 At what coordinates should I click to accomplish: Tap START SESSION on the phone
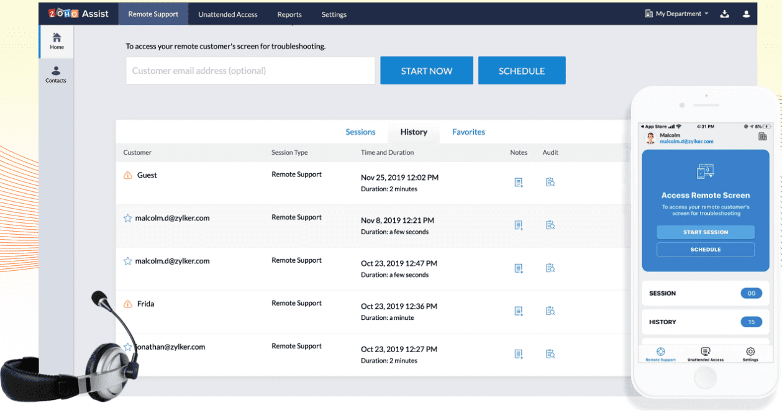706,232
